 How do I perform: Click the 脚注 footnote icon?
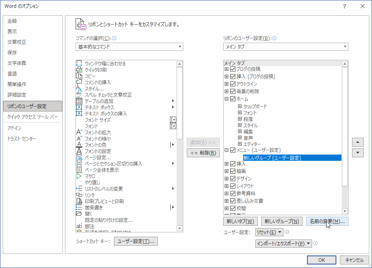(x=79, y=226)
